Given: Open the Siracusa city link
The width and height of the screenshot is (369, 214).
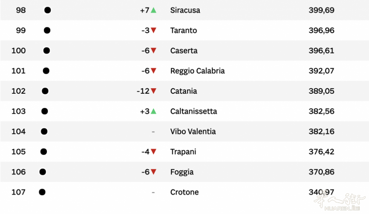Looking at the screenshot, I should 185,10.
